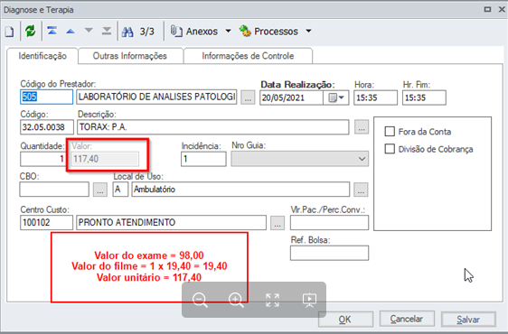Zoom out with the magnifier minus icon

click(200, 300)
